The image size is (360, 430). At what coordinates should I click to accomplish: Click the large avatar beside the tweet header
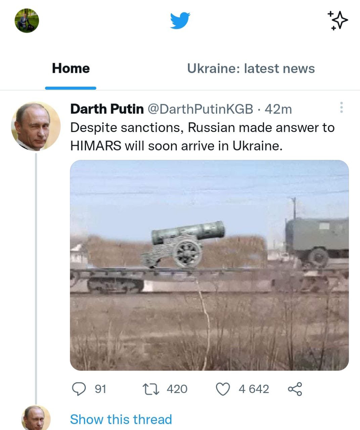click(x=36, y=126)
